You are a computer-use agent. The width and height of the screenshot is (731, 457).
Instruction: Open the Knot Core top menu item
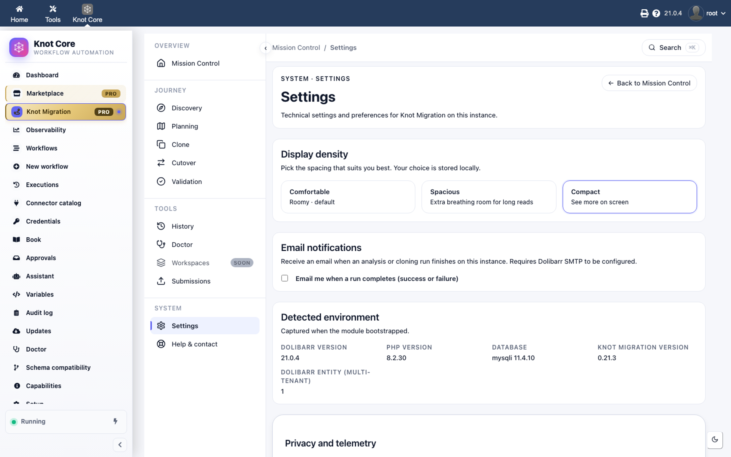(x=87, y=14)
